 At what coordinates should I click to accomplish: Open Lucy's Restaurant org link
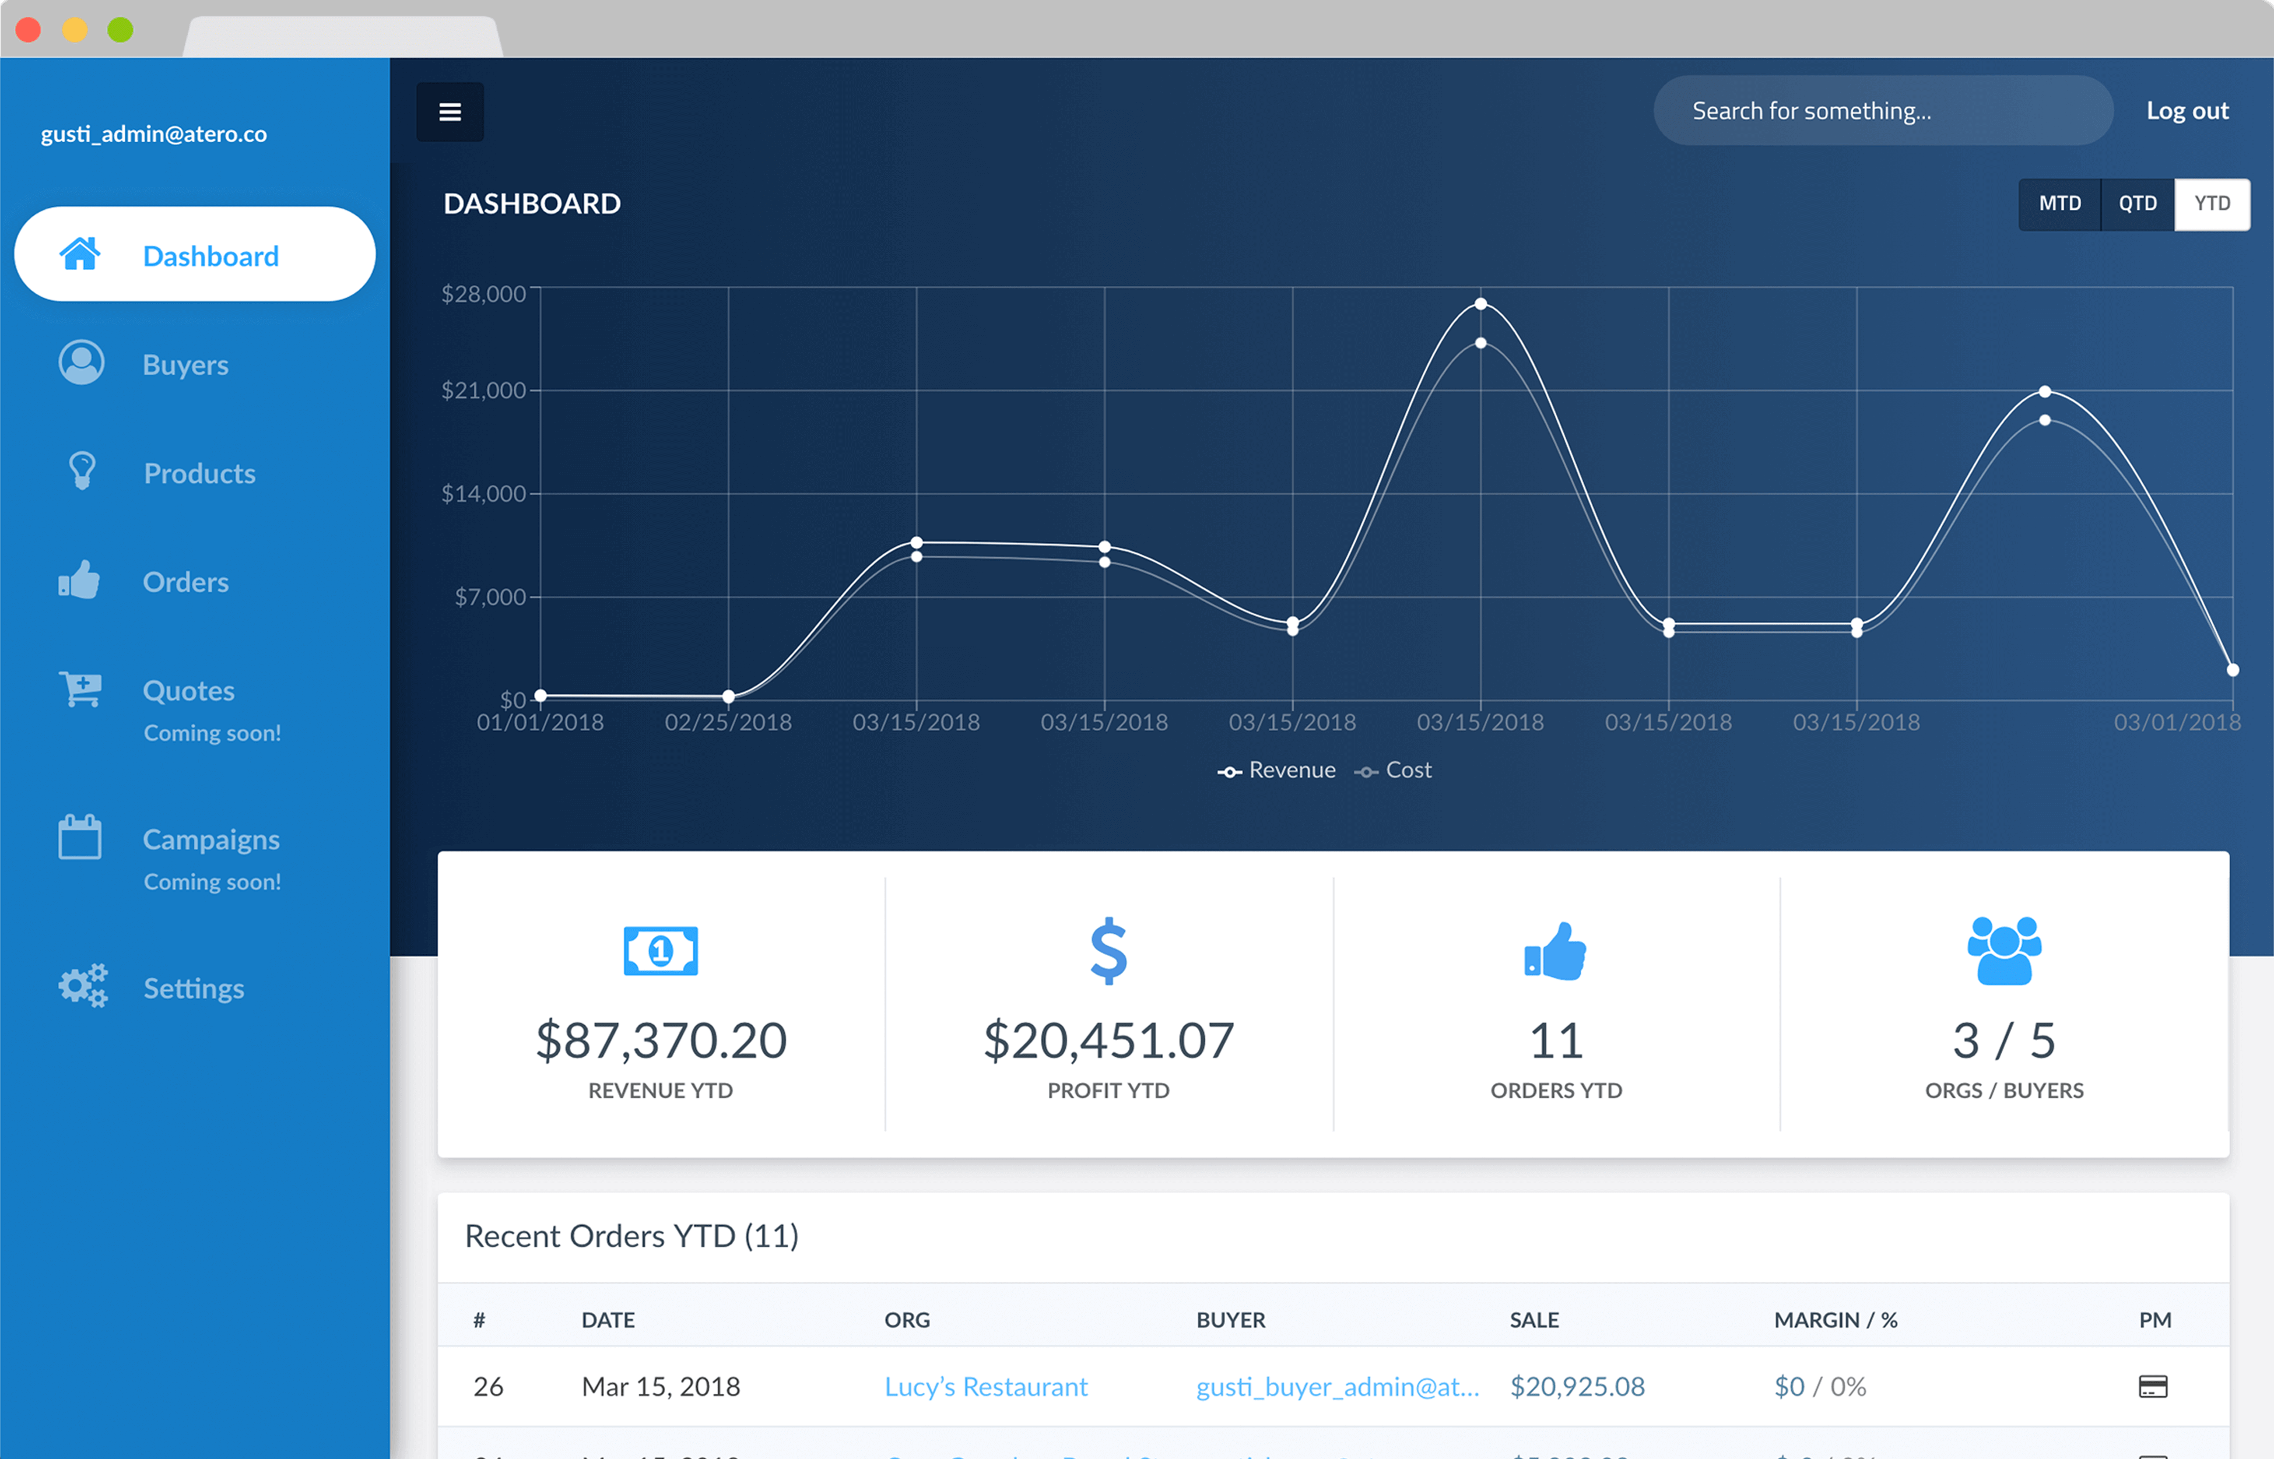point(985,1386)
